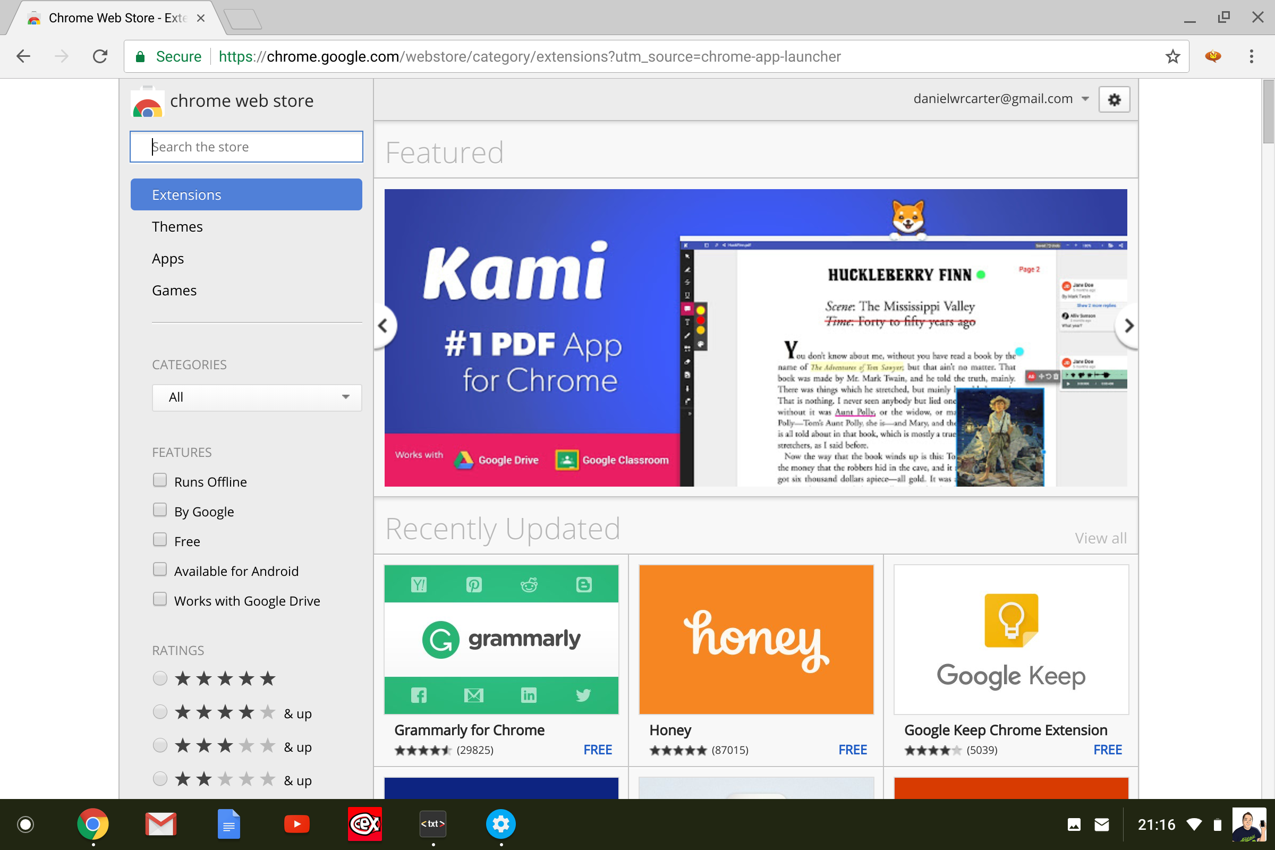Click FREE on the Google Keep card

click(x=1108, y=750)
